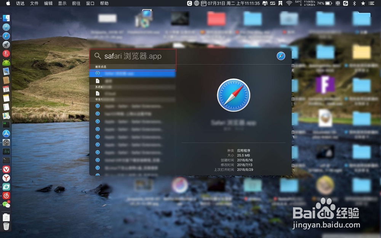Click the Sogou S icon in menu bar

point(346,3)
